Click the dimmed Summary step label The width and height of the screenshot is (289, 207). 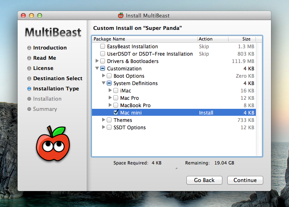click(45, 109)
